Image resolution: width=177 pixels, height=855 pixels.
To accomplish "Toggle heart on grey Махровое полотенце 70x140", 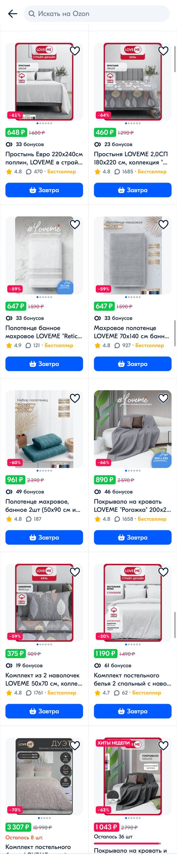I will coord(164,225).
